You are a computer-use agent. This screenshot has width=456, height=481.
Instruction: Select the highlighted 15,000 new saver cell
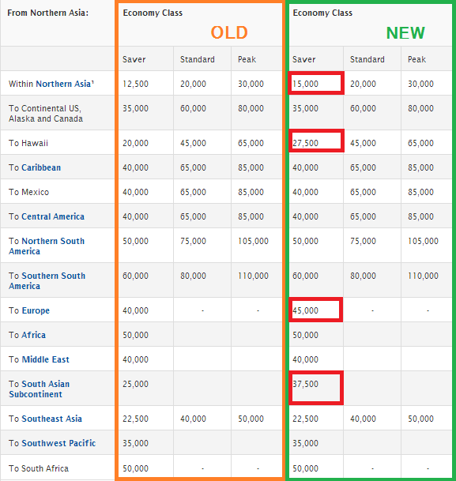pos(316,83)
